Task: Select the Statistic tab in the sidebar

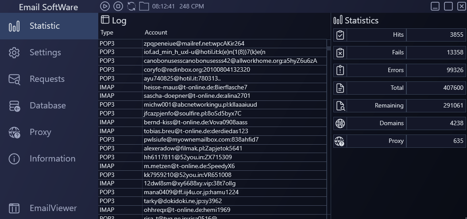Action: point(44,26)
